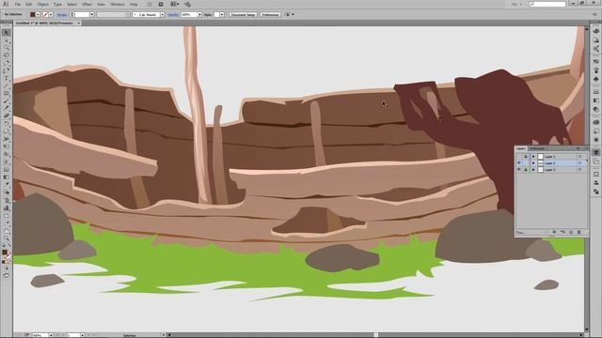Open fill color dropdown arrow in control bar
602x338 pixels.
(x=38, y=15)
